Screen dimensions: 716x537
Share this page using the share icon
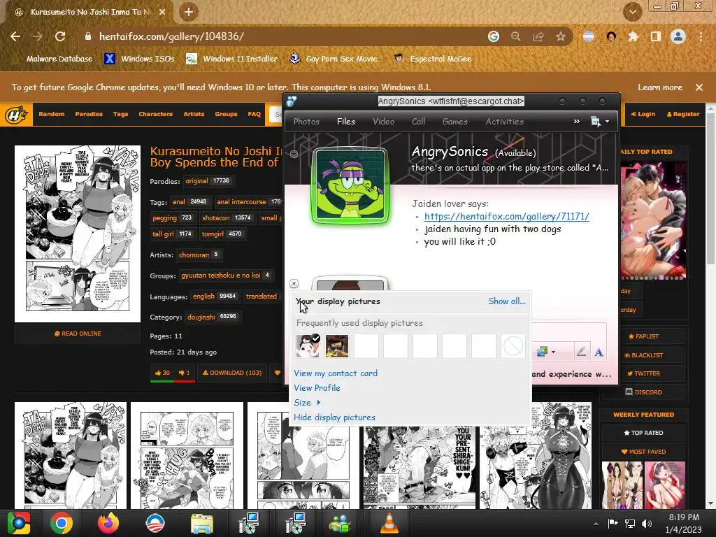[538, 36]
